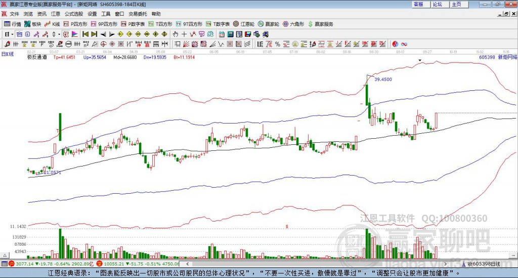Open the 浏览 menu

pos(28,14)
